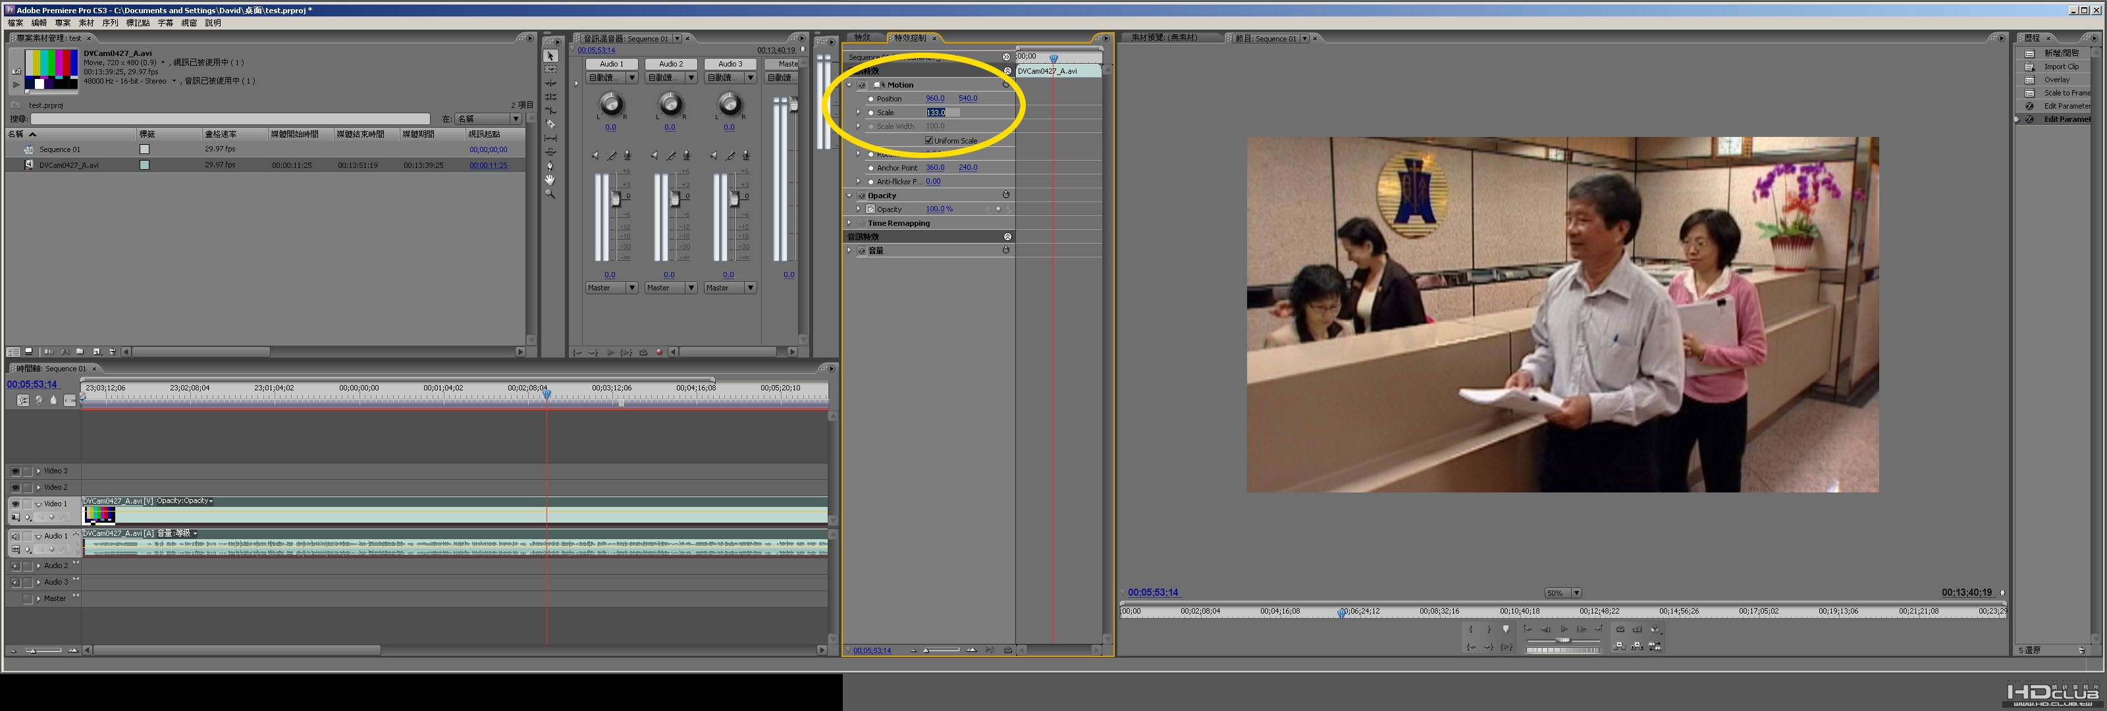2107x711 pixels.
Task: Select the Rate Stretch tool
Action: click(550, 111)
